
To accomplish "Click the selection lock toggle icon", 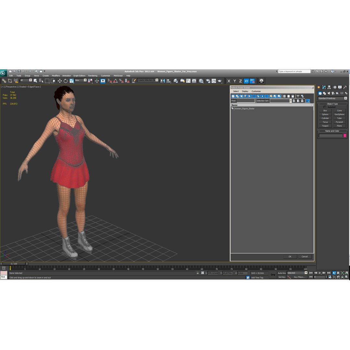I will click(198, 273).
